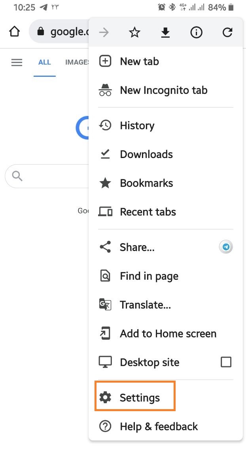
Task: Tap the home icon beside address bar
Action: pyautogui.click(x=15, y=32)
